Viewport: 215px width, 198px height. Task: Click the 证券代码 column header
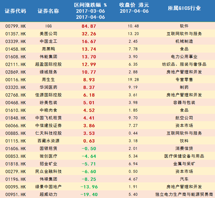[15, 11]
